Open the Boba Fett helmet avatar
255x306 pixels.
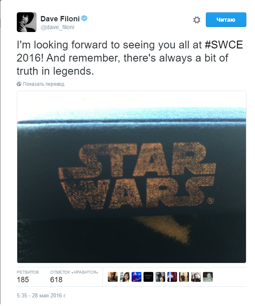[160, 277]
